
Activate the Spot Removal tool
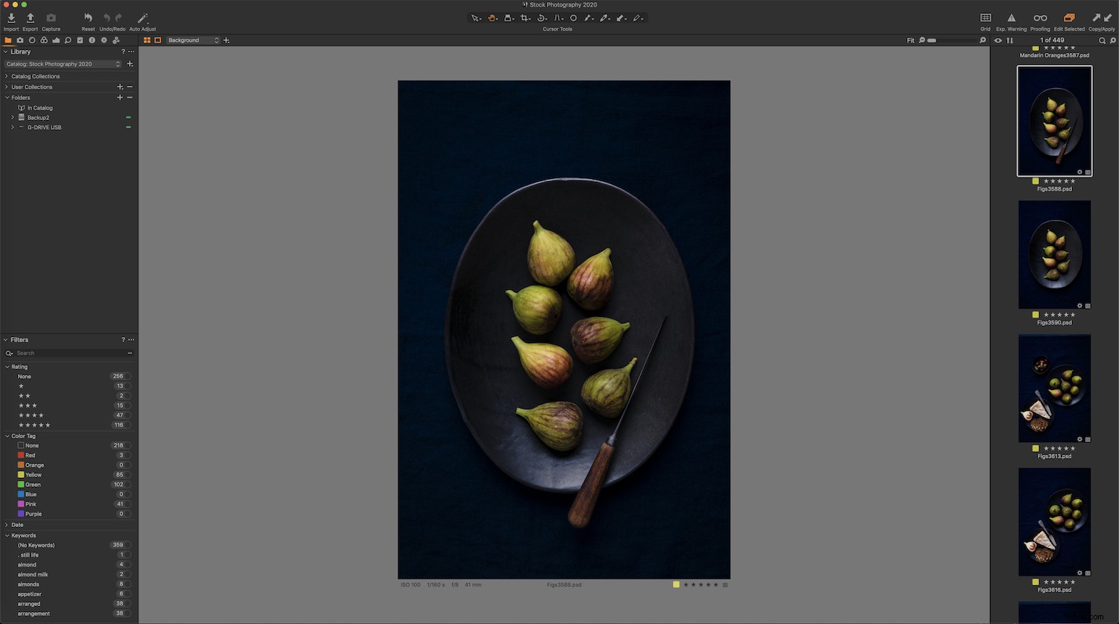point(574,18)
